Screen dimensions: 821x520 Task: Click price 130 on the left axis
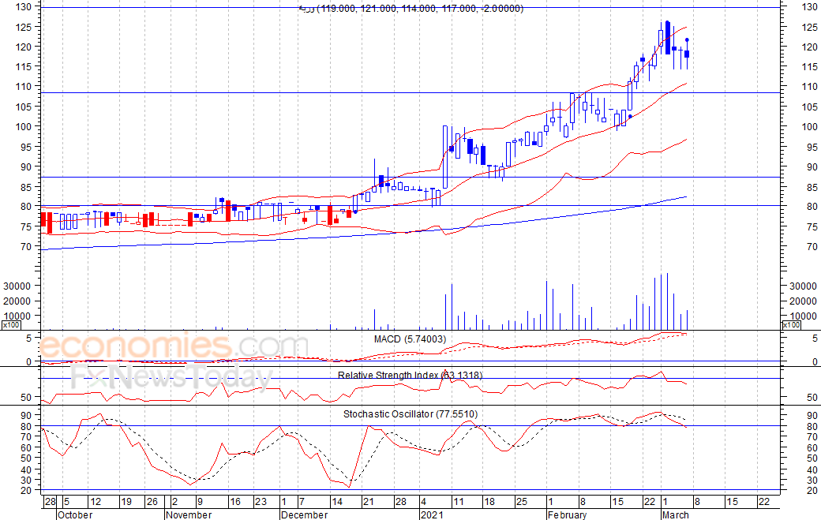coord(24,7)
